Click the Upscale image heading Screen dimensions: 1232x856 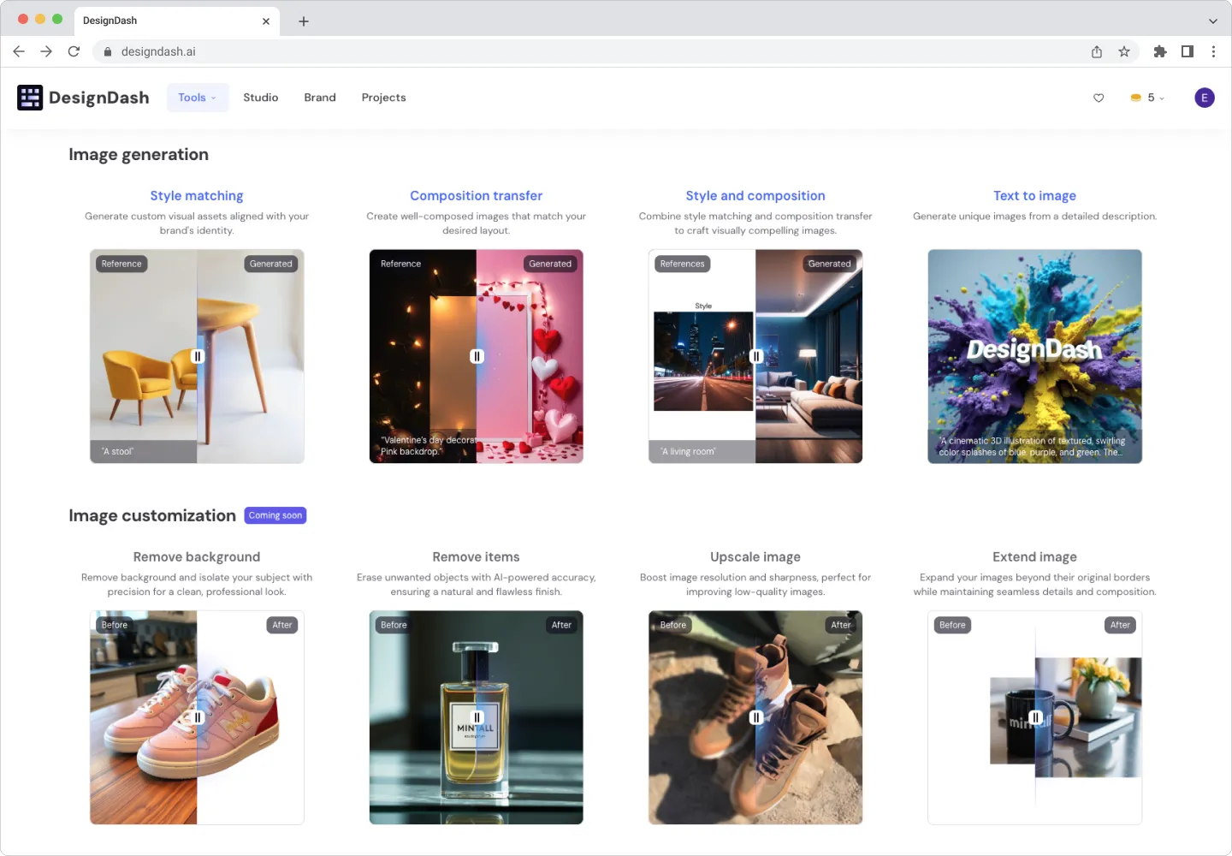coord(755,557)
